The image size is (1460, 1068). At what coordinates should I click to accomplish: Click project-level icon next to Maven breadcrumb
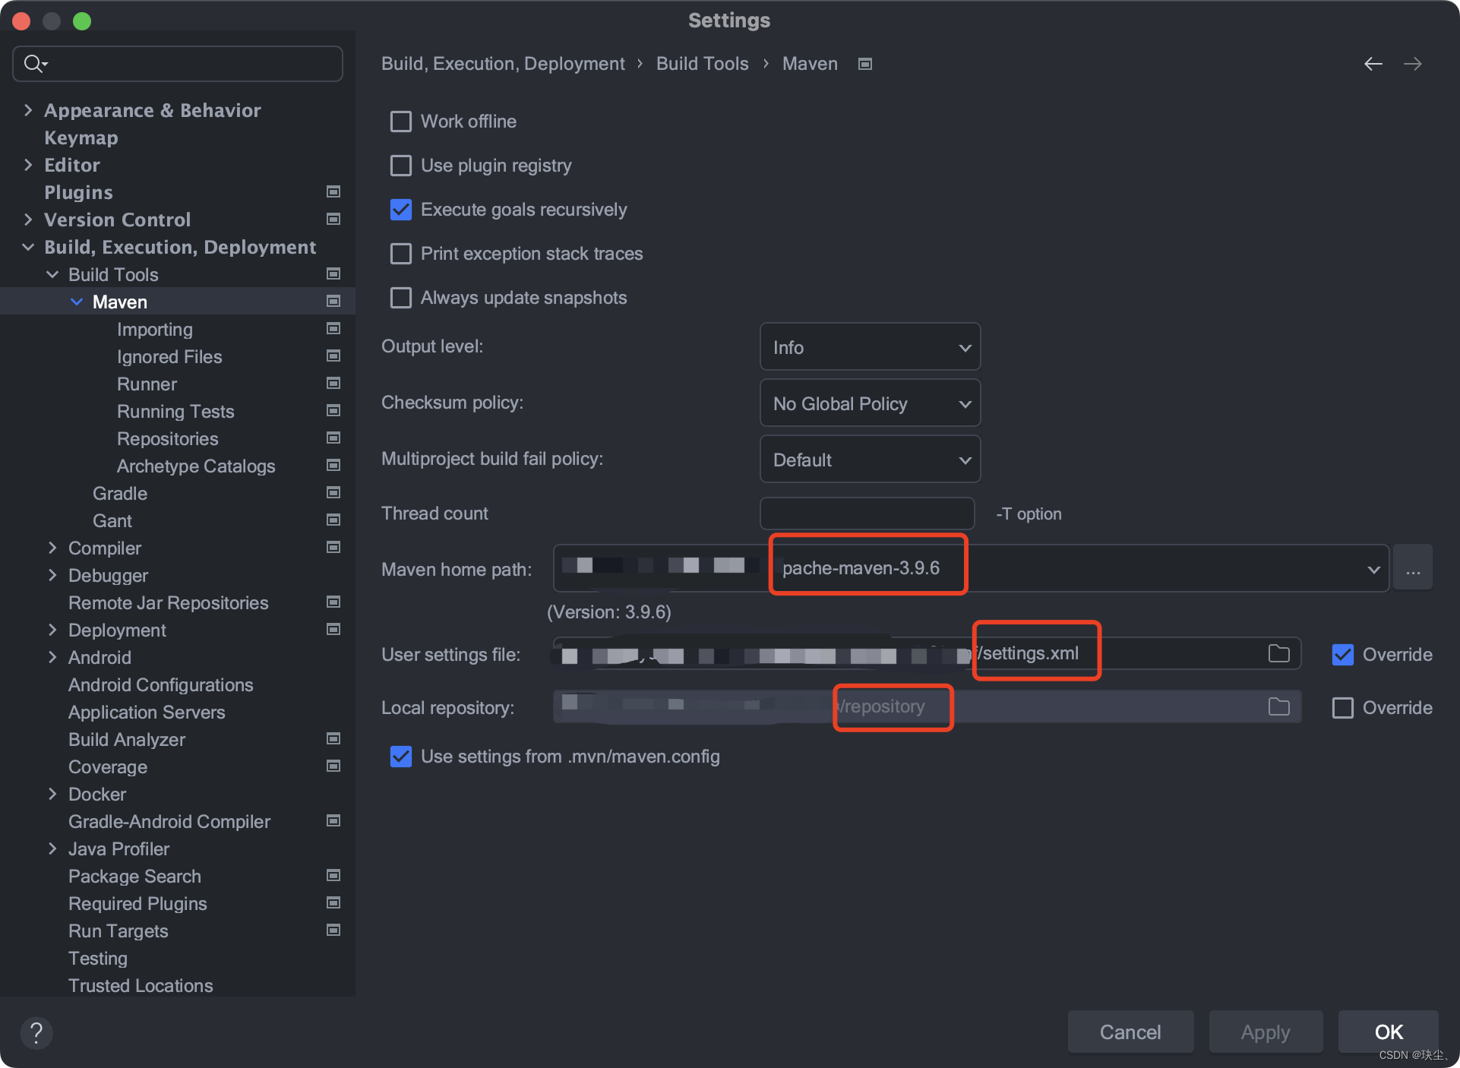coord(864,64)
